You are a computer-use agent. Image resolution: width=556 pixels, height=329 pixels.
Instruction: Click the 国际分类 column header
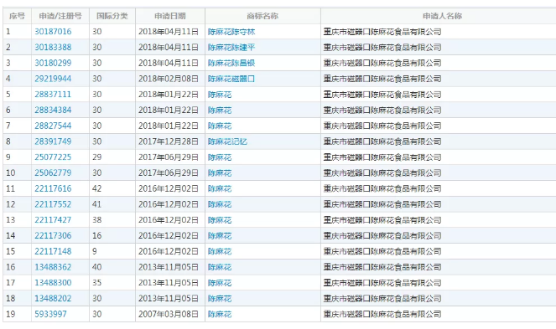tap(112, 16)
